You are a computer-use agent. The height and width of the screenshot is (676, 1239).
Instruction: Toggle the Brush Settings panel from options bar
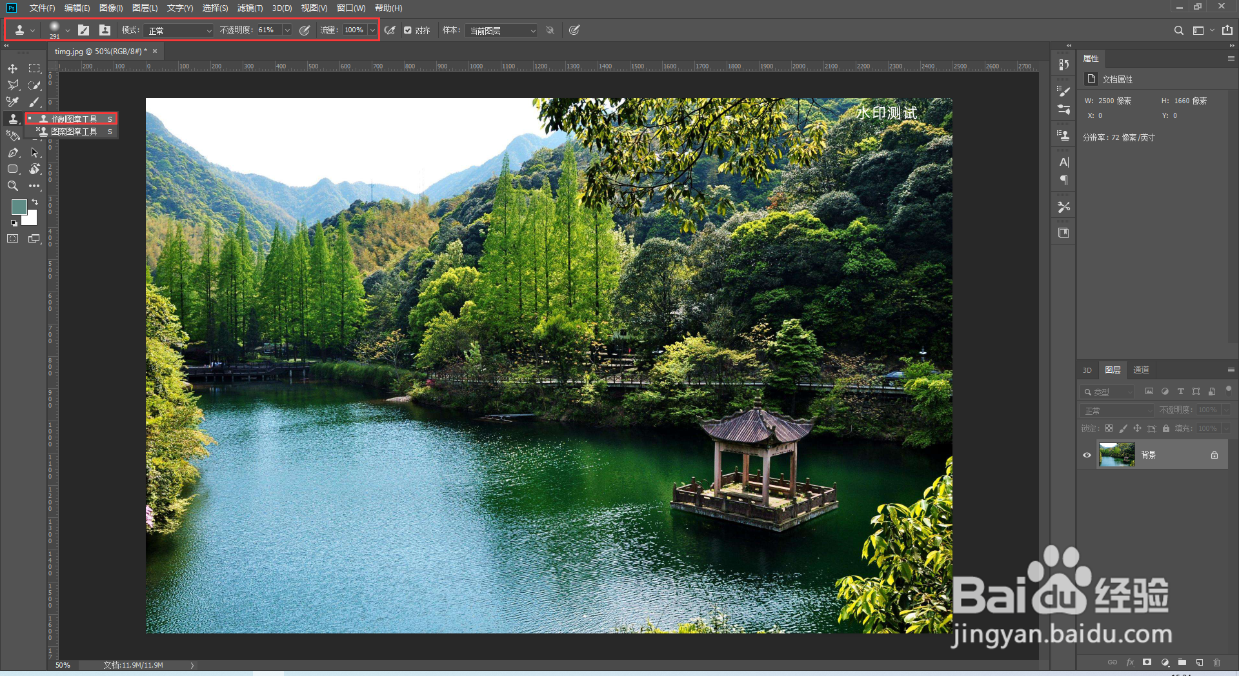tap(83, 30)
